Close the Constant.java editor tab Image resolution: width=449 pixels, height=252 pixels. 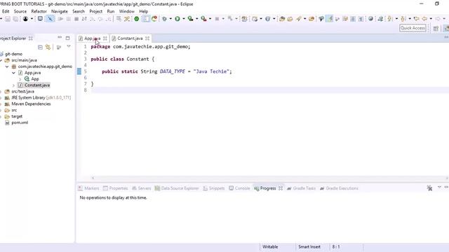[x=147, y=38]
